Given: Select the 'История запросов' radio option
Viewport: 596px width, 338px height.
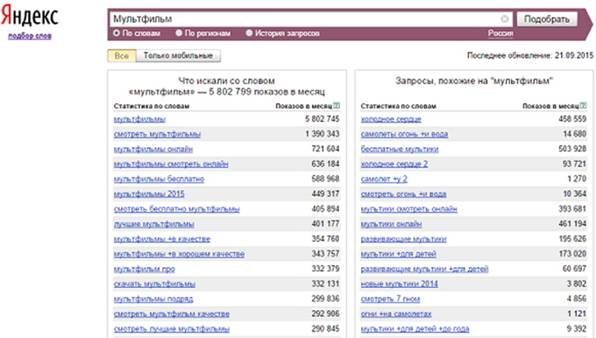Looking at the screenshot, I should tap(249, 33).
